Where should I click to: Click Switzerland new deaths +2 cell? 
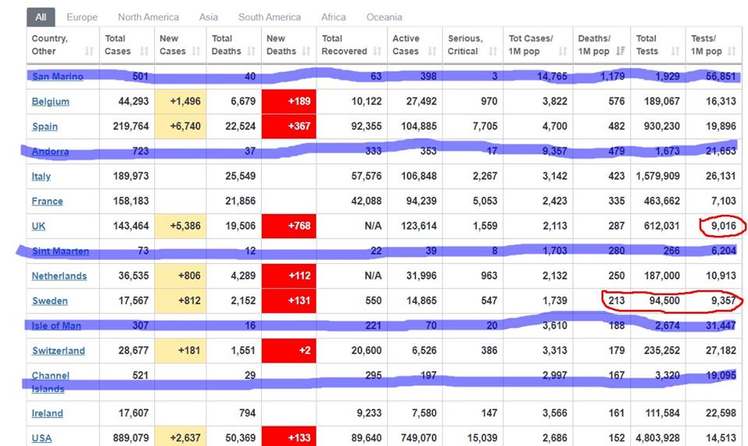tap(288, 351)
